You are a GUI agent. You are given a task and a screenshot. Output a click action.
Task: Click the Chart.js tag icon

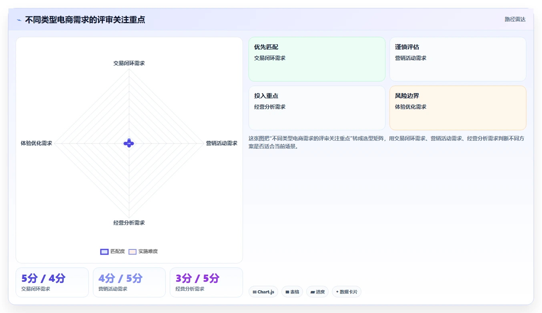tap(255, 292)
